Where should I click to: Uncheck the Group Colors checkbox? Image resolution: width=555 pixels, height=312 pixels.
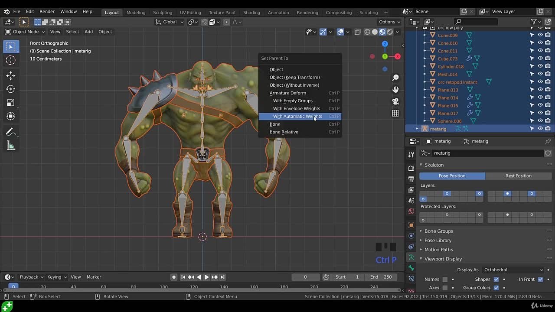pos(496,288)
